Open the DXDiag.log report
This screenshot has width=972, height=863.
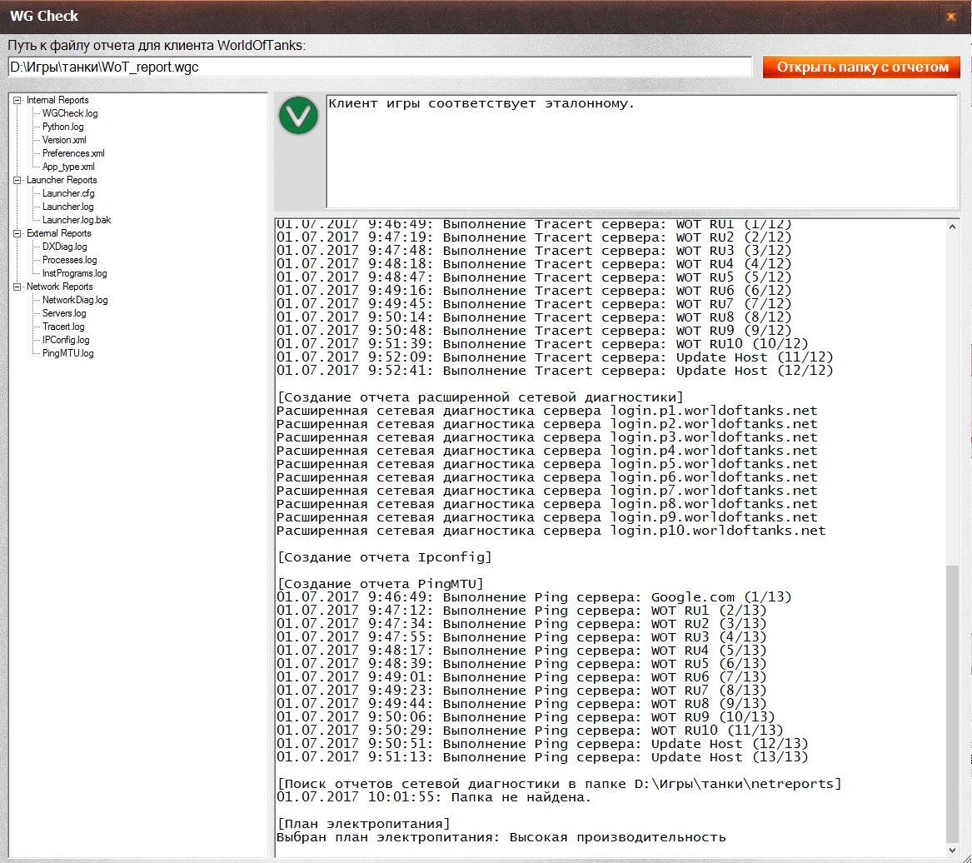pyautogui.click(x=65, y=247)
